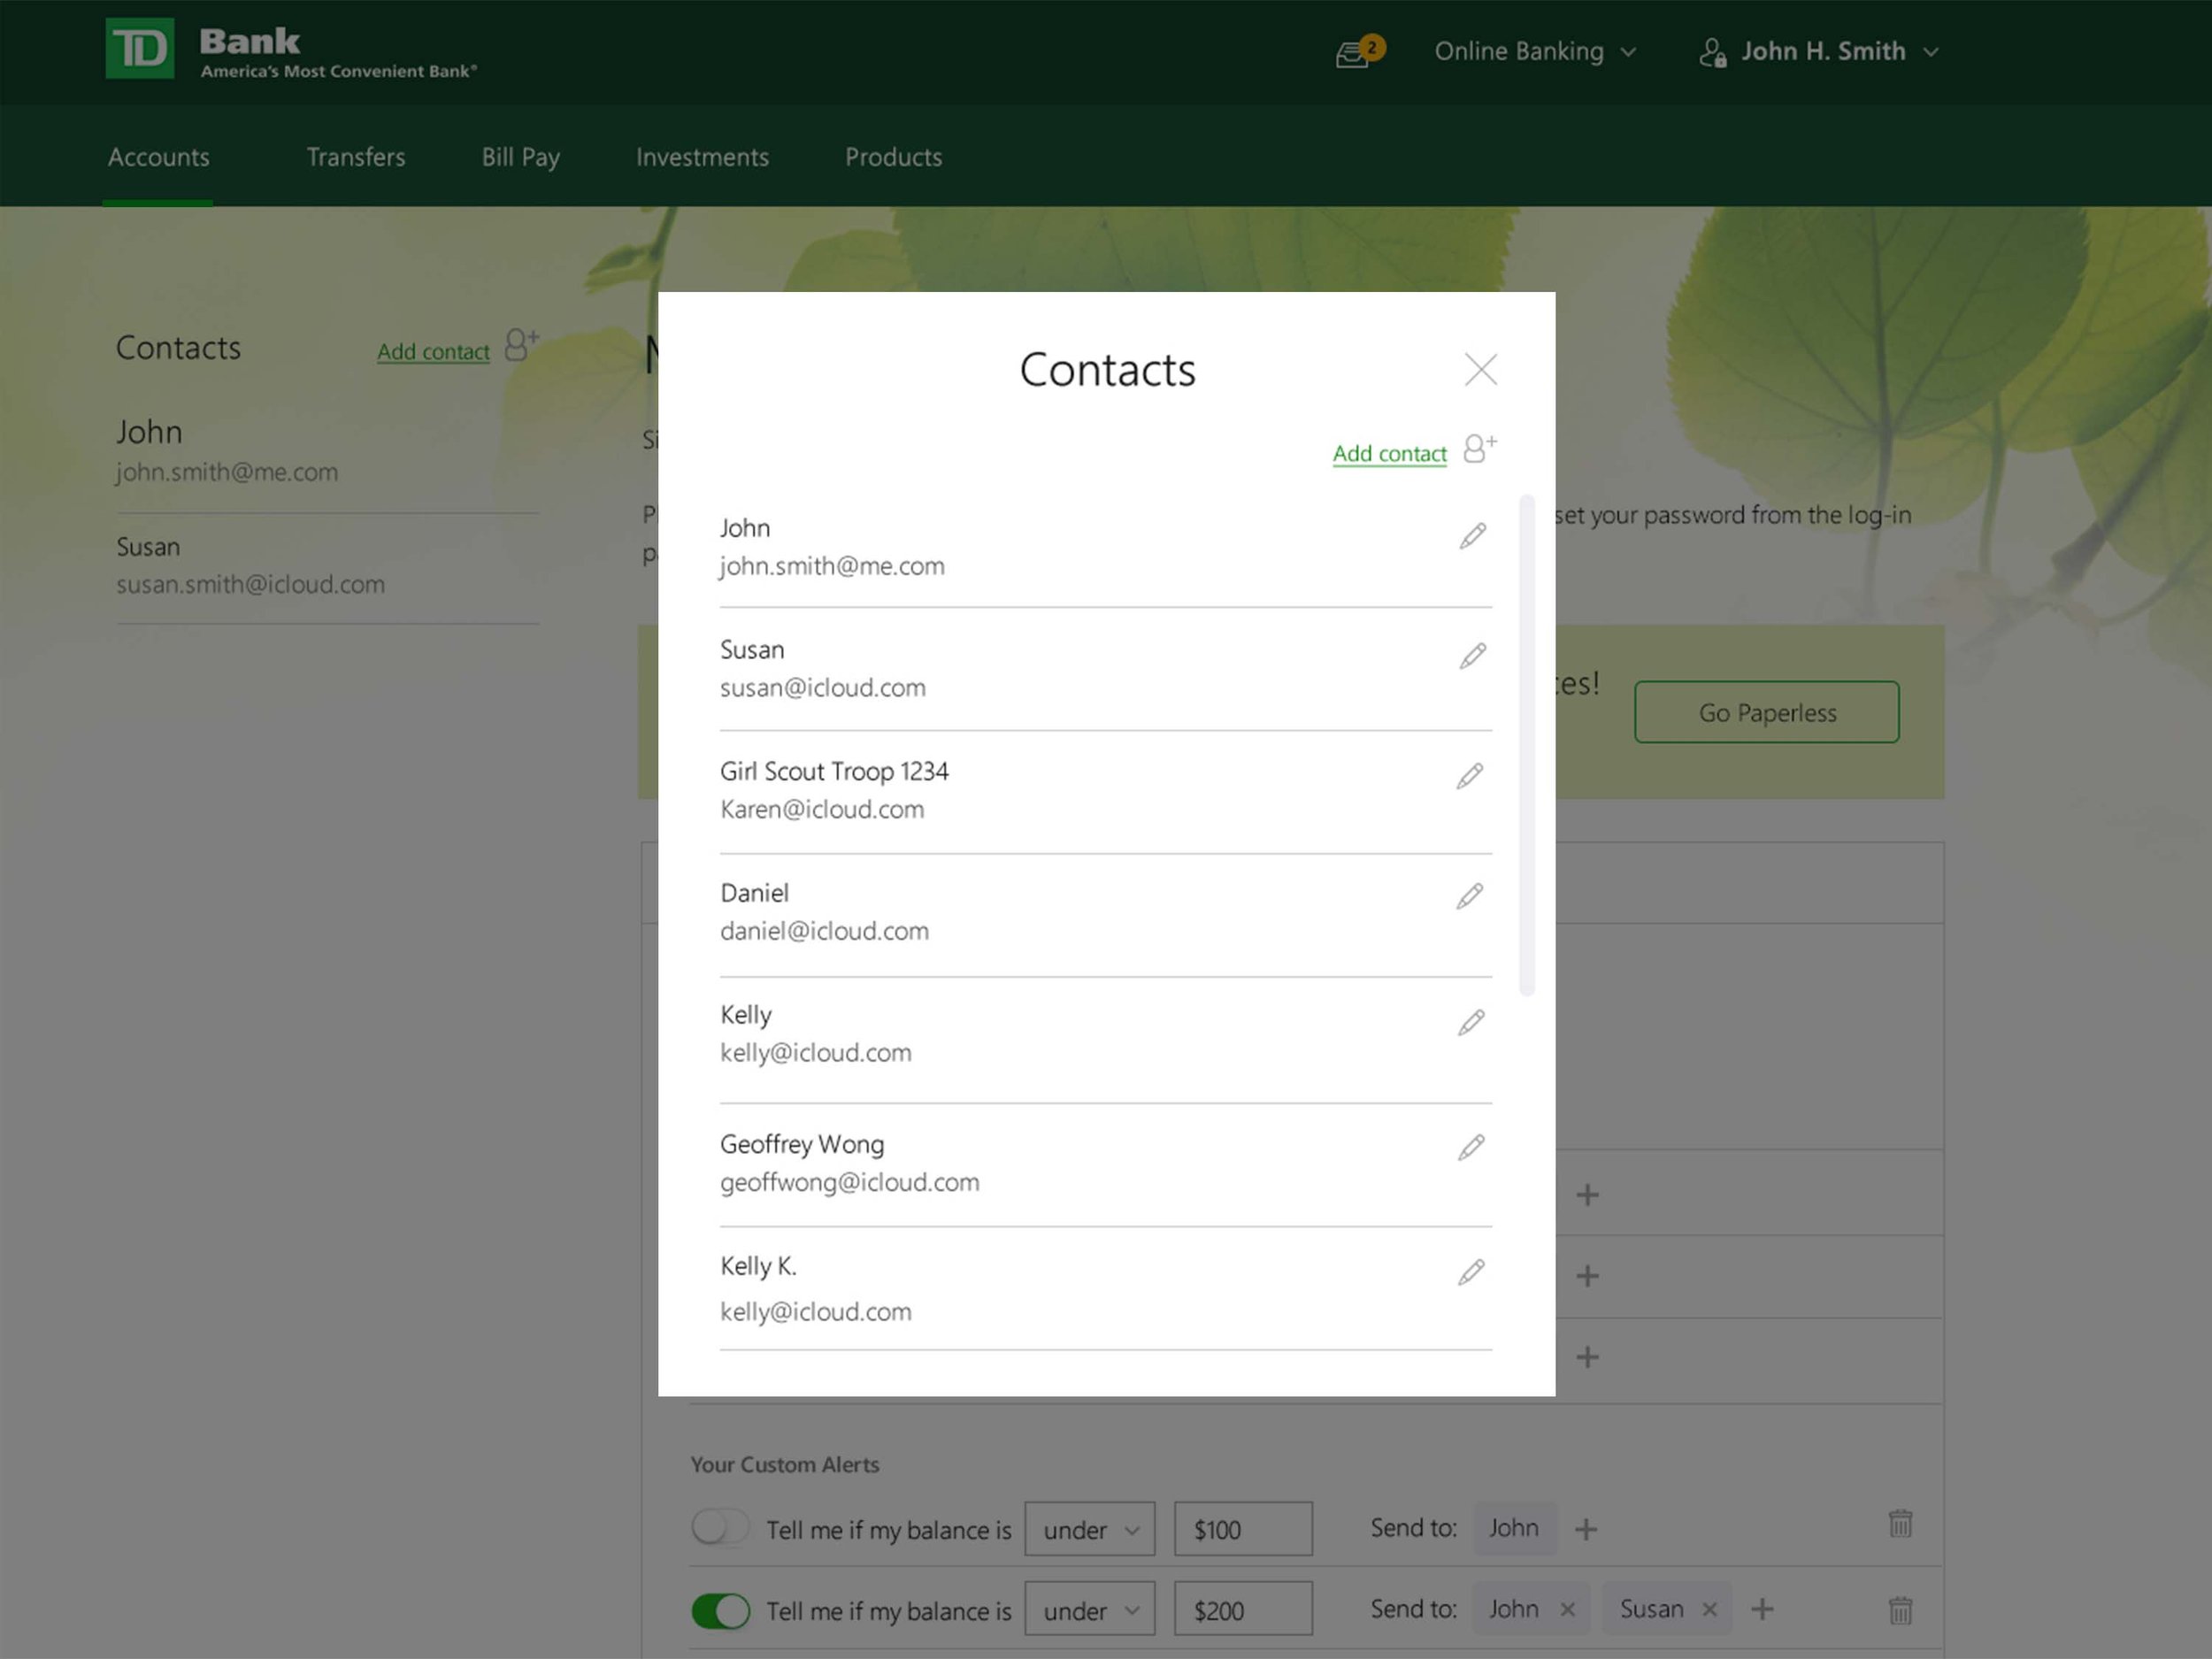Edit Daniel contact with pencil icon
The height and width of the screenshot is (1659, 2212).
[x=1469, y=896]
